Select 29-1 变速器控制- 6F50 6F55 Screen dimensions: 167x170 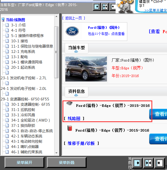point(25,99)
